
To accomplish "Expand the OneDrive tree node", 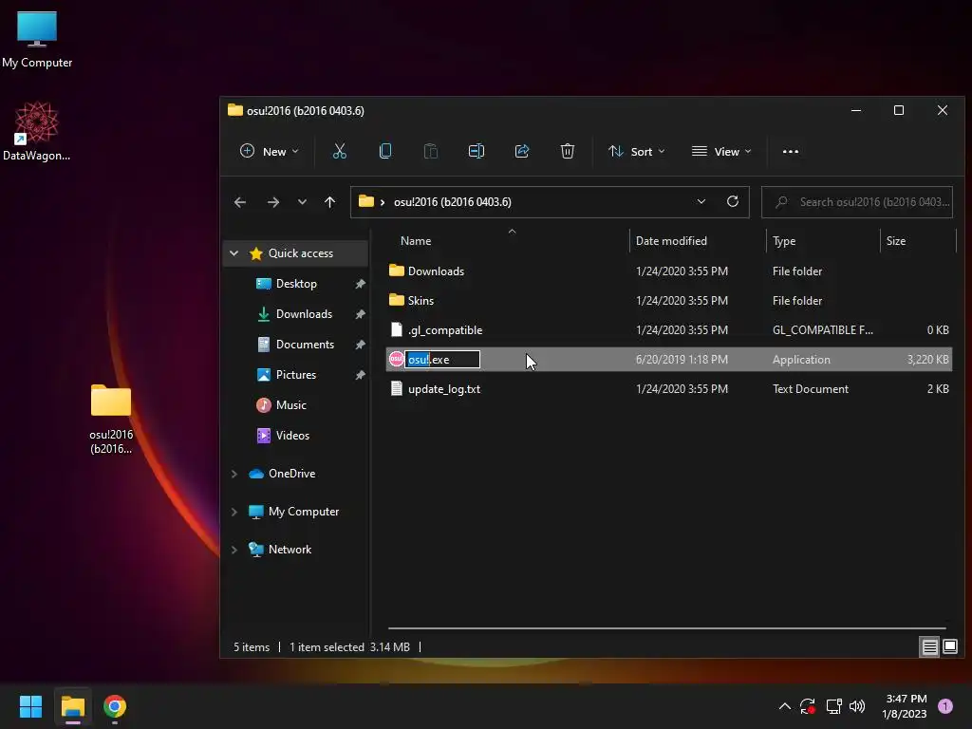I will tap(234, 474).
